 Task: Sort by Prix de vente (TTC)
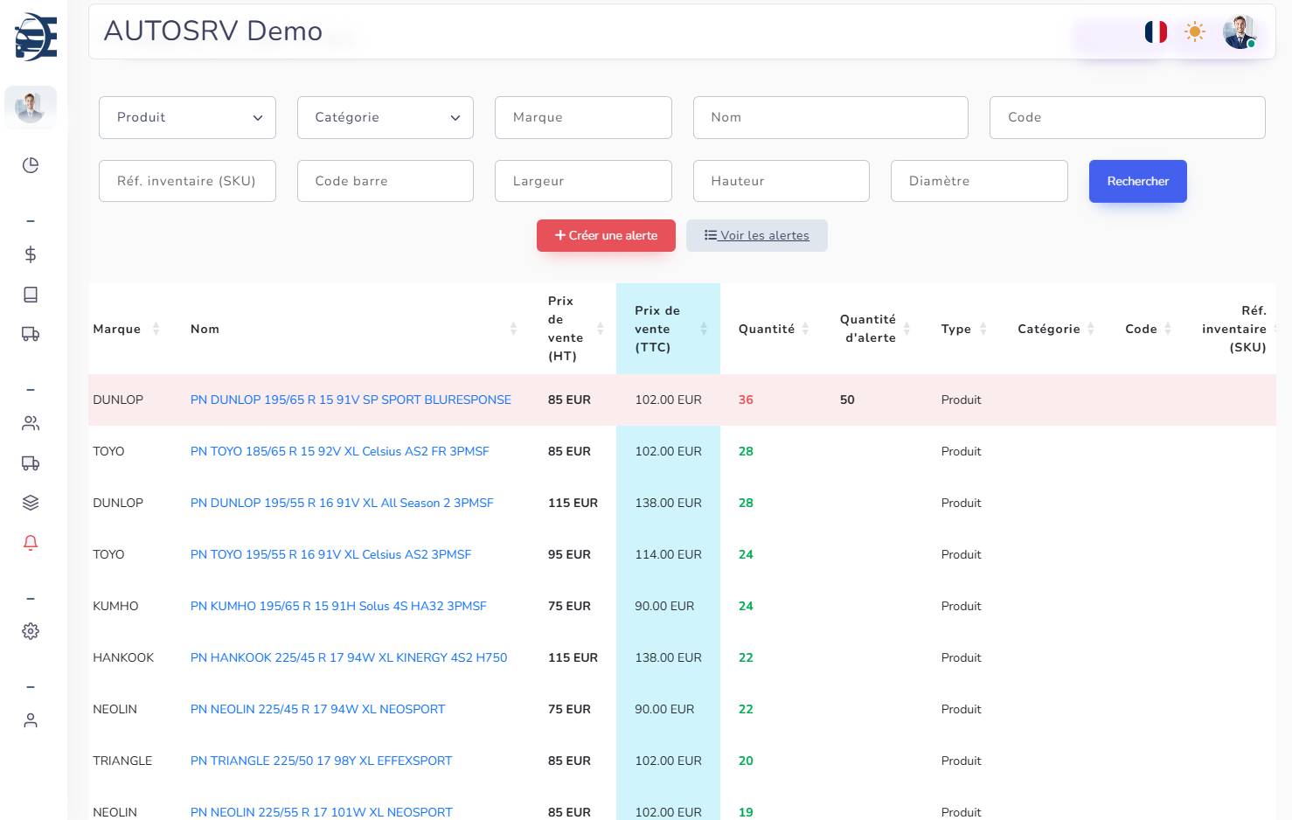(x=669, y=329)
